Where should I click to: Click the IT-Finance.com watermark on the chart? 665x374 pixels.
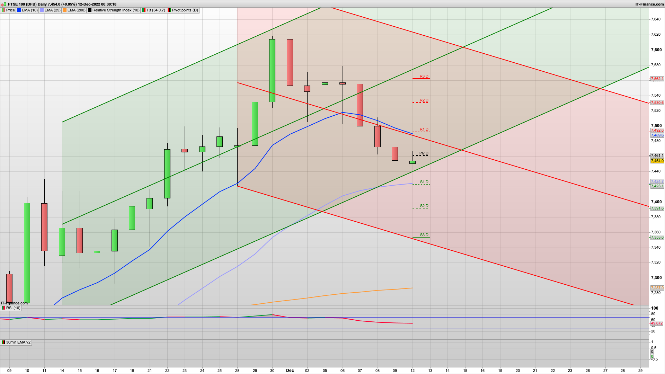point(15,303)
